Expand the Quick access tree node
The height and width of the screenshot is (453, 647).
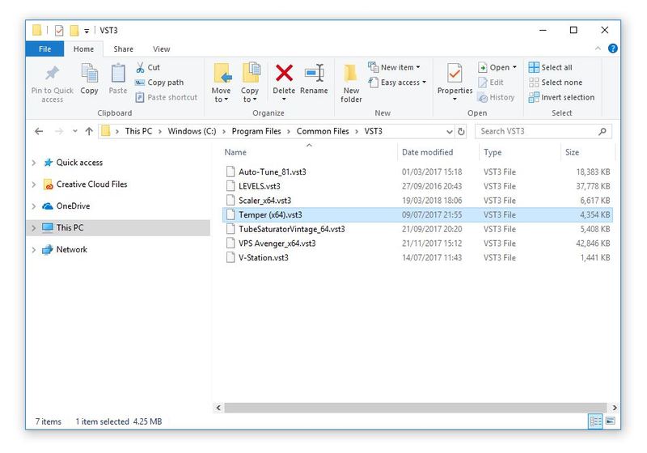coord(33,163)
